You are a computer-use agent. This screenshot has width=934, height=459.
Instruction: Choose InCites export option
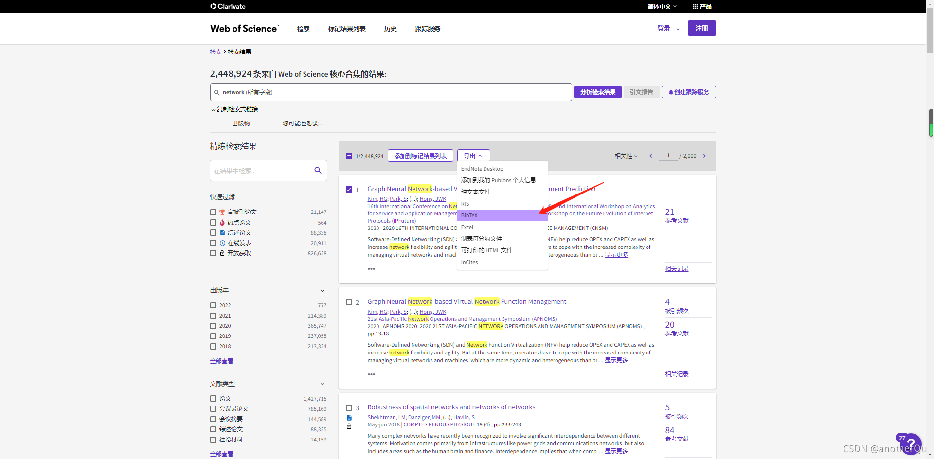(503, 262)
